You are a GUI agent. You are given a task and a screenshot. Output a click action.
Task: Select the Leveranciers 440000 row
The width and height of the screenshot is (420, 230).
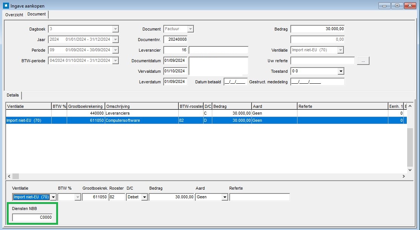tap(206, 113)
